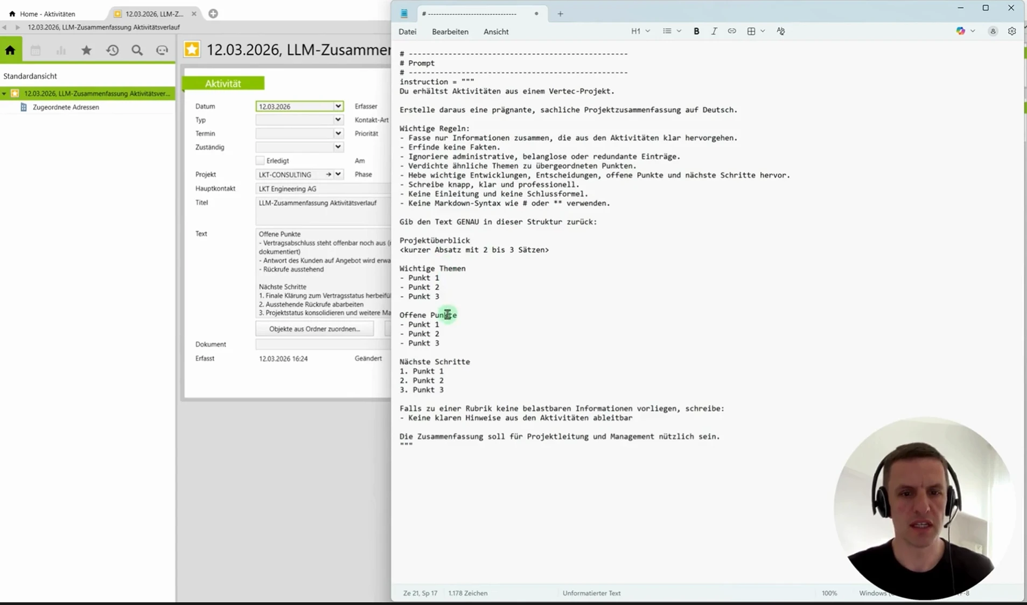Image resolution: width=1027 pixels, height=605 pixels.
Task: Check the Erledigt checkbox
Action: pos(260,161)
